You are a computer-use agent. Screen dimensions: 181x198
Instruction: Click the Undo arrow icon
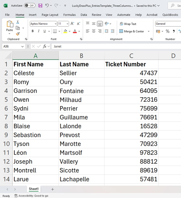tap(47, 6)
